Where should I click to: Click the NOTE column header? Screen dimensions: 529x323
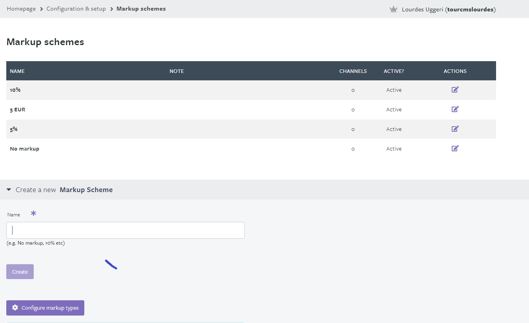[x=176, y=71]
